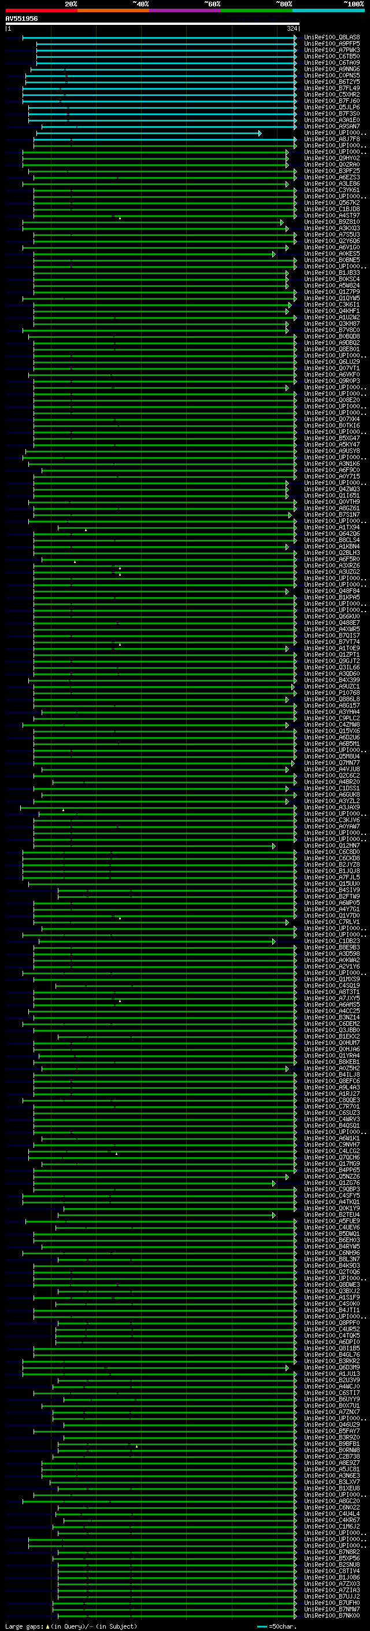Click the label UniRef100_C3YK61
This screenshot has width=370, height=1631.
pyautogui.click(x=332, y=190)
